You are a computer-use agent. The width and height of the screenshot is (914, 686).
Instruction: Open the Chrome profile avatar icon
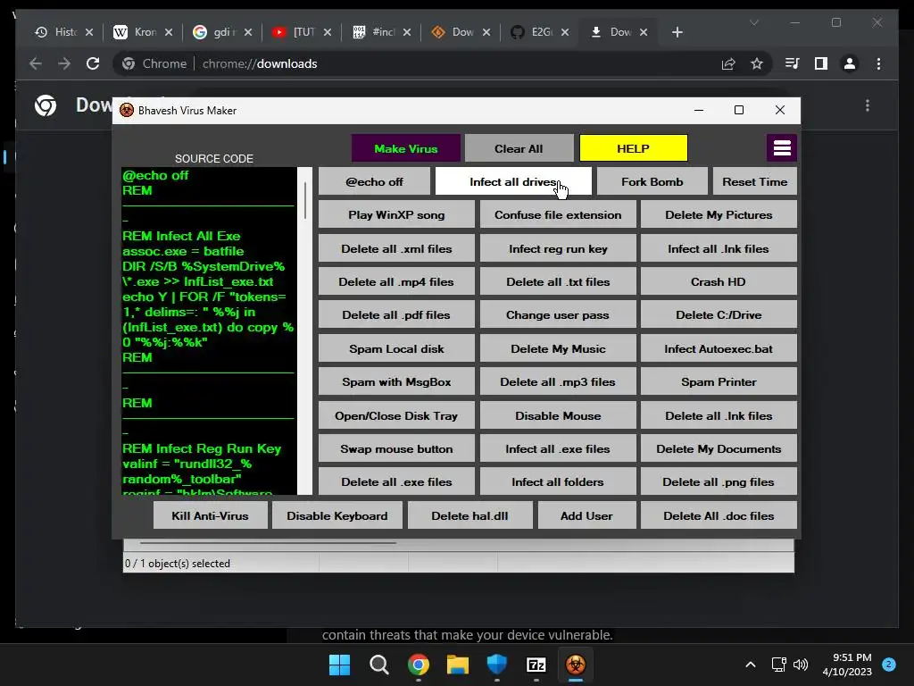point(850,63)
